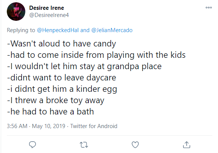The height and width of the screenshot is (153, 218).
Task: Click the "Wasn't aloud to have candy" line
Action: [x=62, y=44]
